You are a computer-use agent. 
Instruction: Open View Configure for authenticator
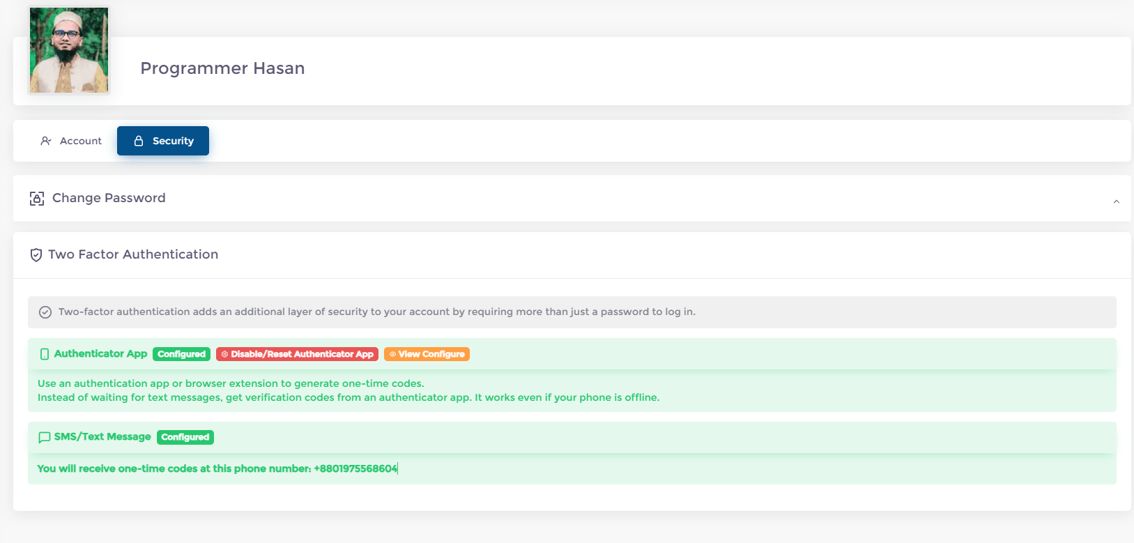[427, 354]
